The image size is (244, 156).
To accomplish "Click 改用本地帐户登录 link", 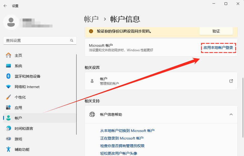I will [218, 48].
